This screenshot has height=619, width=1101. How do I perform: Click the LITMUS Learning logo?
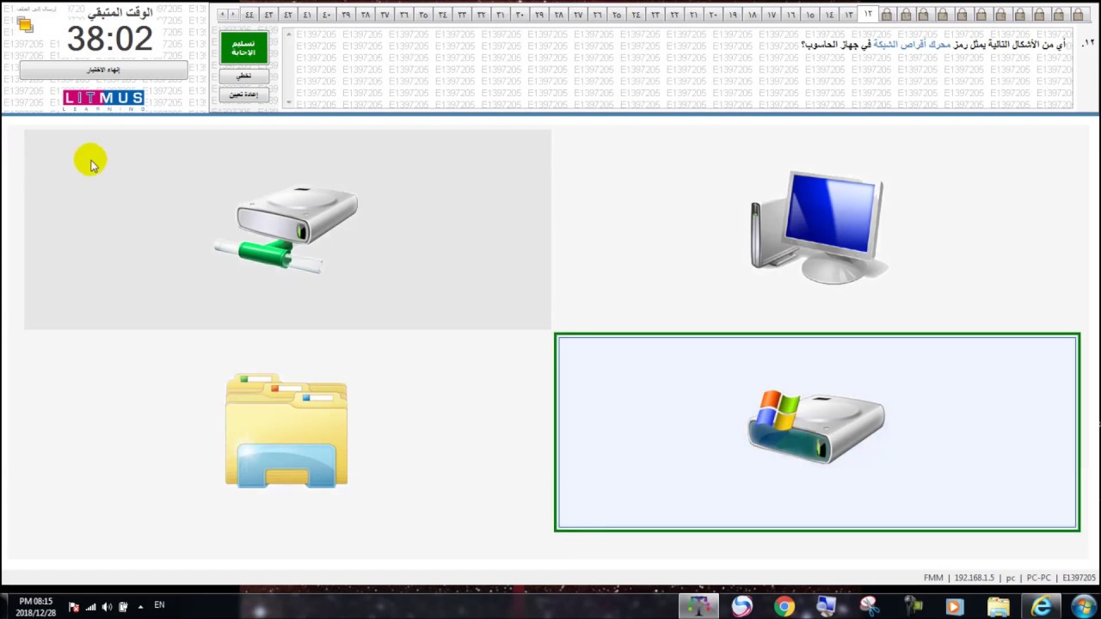click(x=103, y=100)
